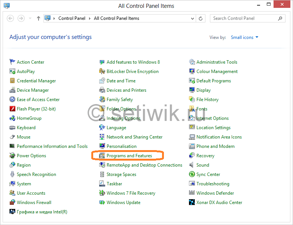The width and height of the screenshot is (293, 225).
Task: Click the Date and Time clock icon
Action: tap(102, 80)
